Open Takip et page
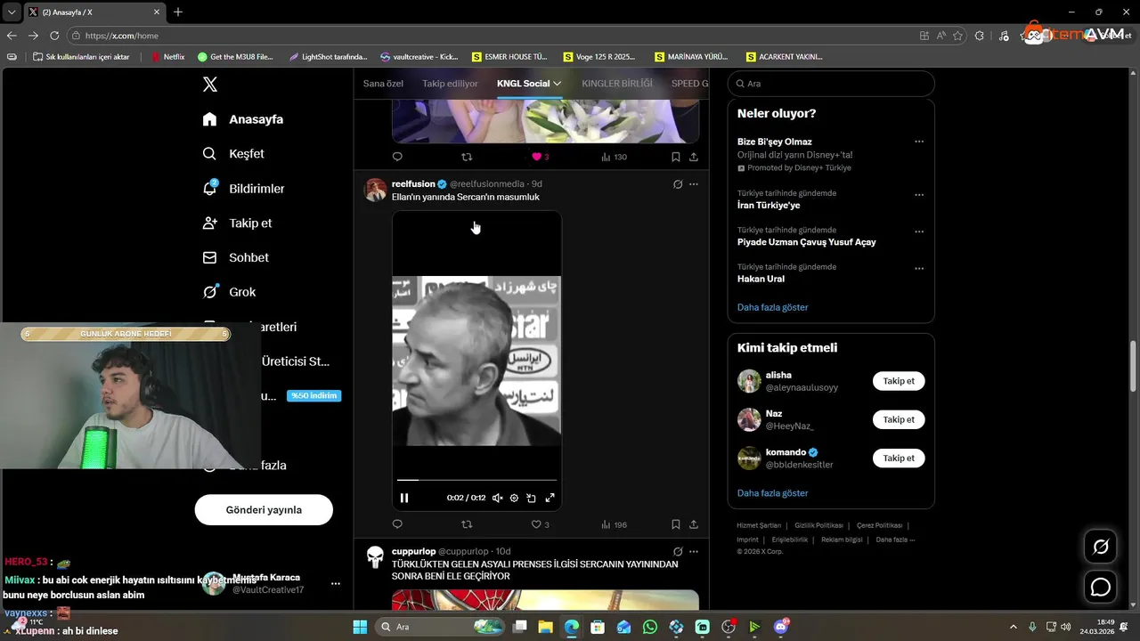Viewport: 1140px width, 641px height. point(237,223)
